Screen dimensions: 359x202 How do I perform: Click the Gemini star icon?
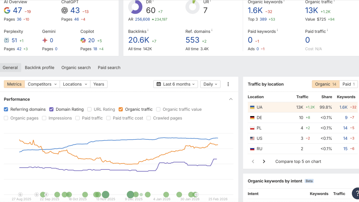(x=45, y=41)
